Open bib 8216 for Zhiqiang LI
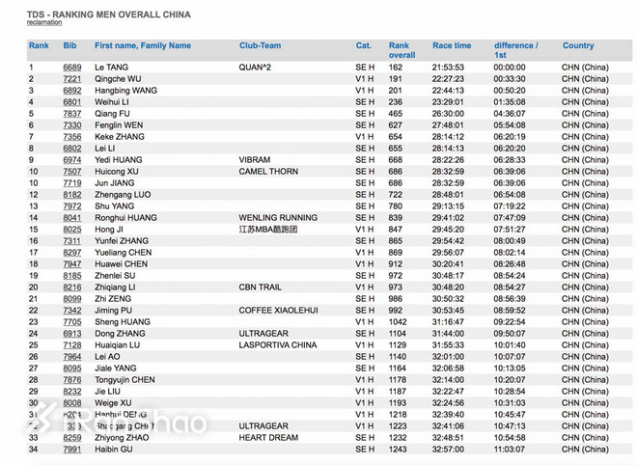The width and height of the screenshot is (637, 465). point(72,287)
